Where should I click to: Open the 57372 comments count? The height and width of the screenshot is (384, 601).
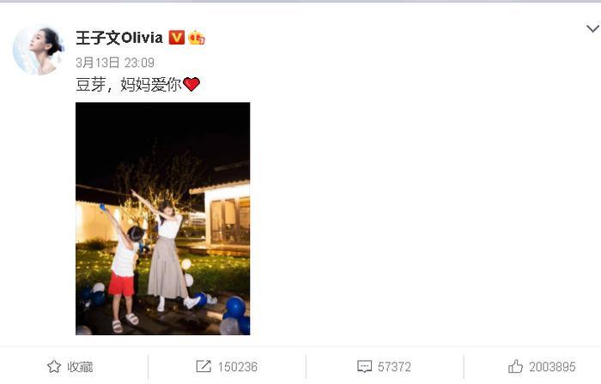pos(394,367)
